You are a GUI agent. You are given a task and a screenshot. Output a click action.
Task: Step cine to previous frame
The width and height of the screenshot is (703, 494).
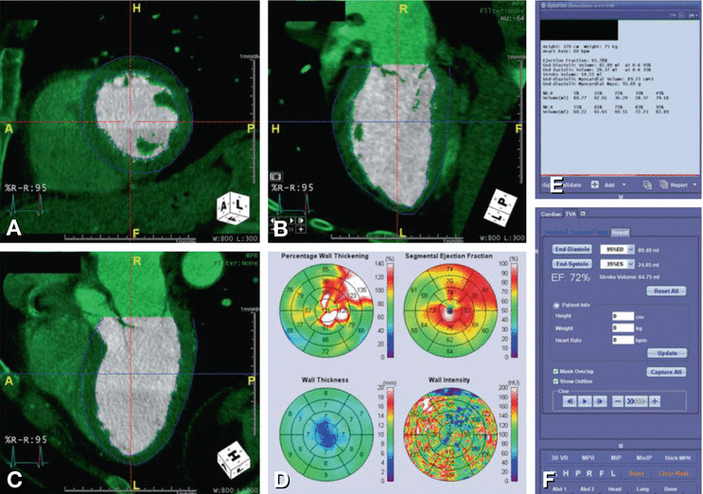coord(570,401)
